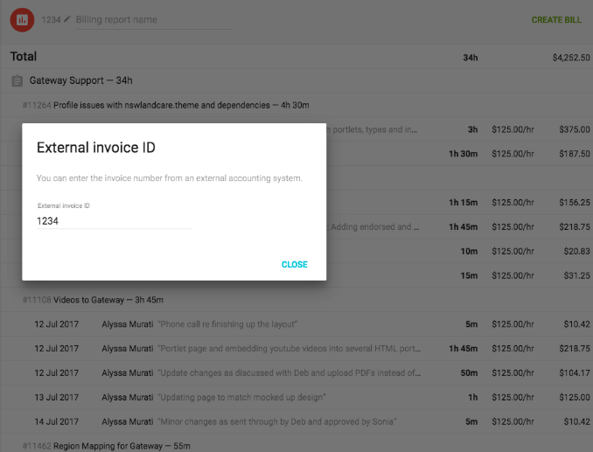
Task: Open ticket #11462 Region Mapping for Gateway
Action: 107,446
